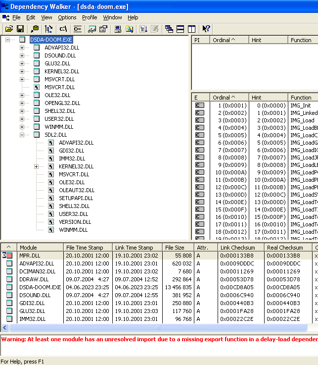Image resolution: width=318 pixels, height=365 pixels.
Task: Click the module list horizontal scrollbar
Action: coord(157,328)
